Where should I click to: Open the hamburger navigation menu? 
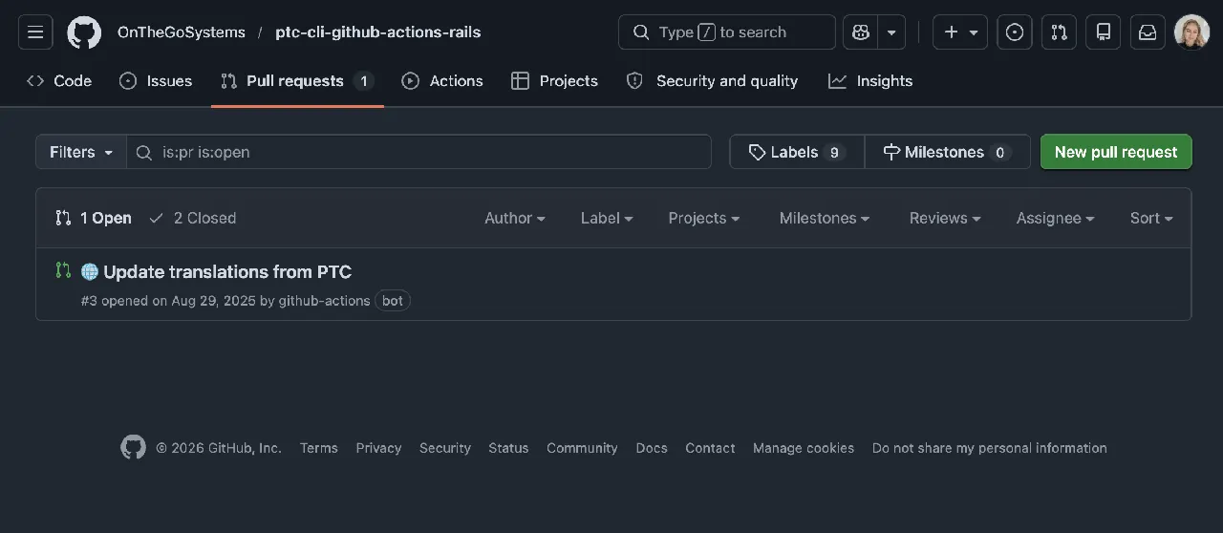(35, 32)
